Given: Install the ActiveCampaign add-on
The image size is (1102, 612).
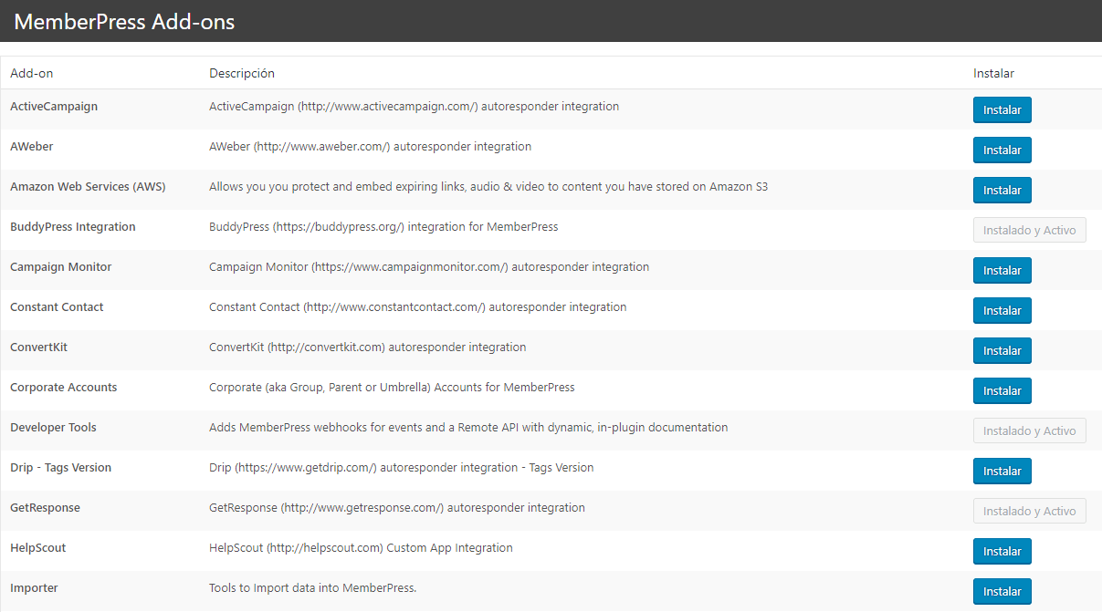Looking at the screenshot, I should [1002, 109].
